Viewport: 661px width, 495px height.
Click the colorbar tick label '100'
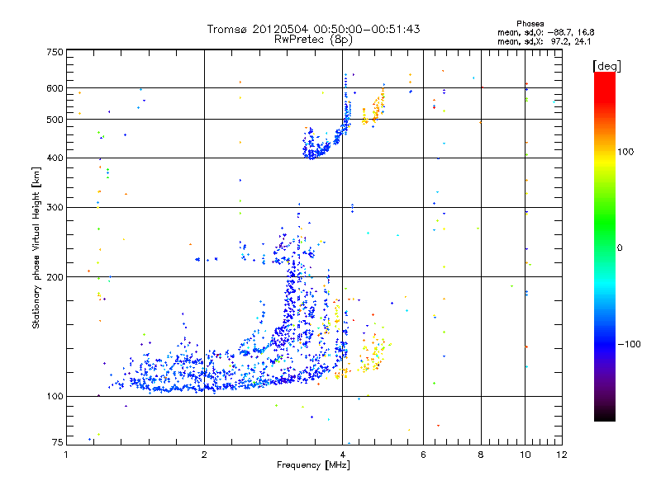(x=625, y=152)
